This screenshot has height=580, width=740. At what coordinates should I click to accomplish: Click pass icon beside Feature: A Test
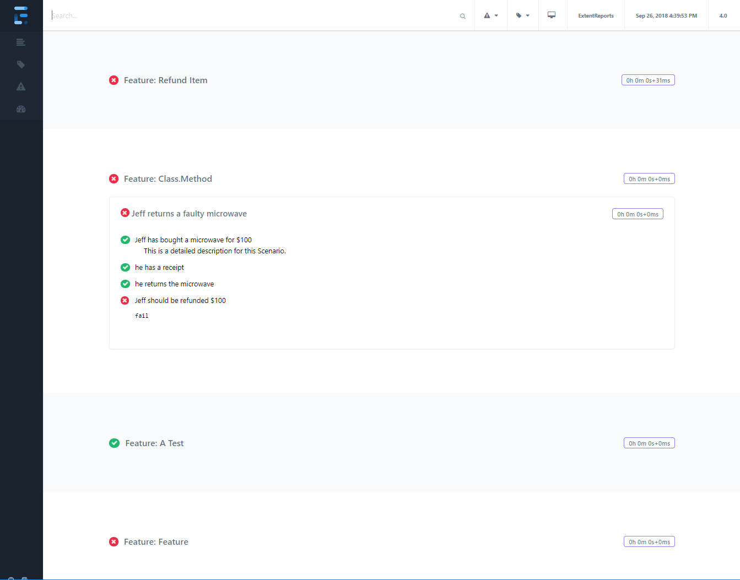pos(115,443)
